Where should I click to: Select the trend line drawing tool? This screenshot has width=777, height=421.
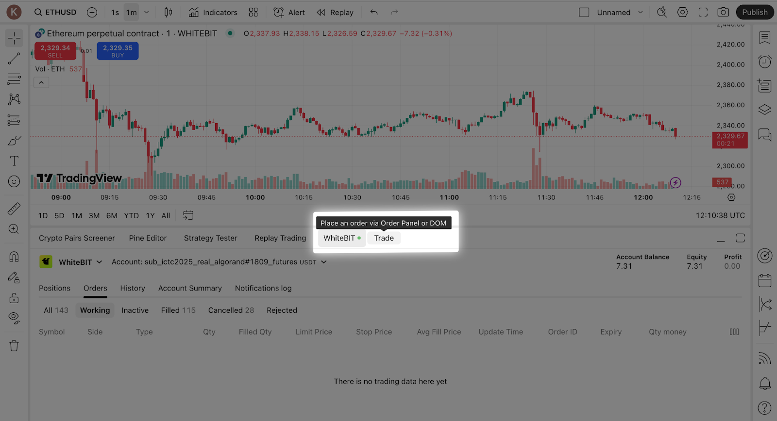point(14,59)
